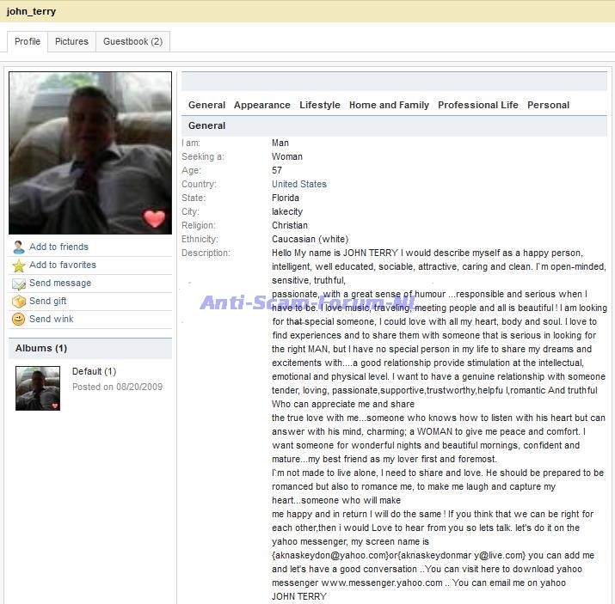Select the General section tab
The width and height of the screenshot is (615, 604).
pos(206,105)
